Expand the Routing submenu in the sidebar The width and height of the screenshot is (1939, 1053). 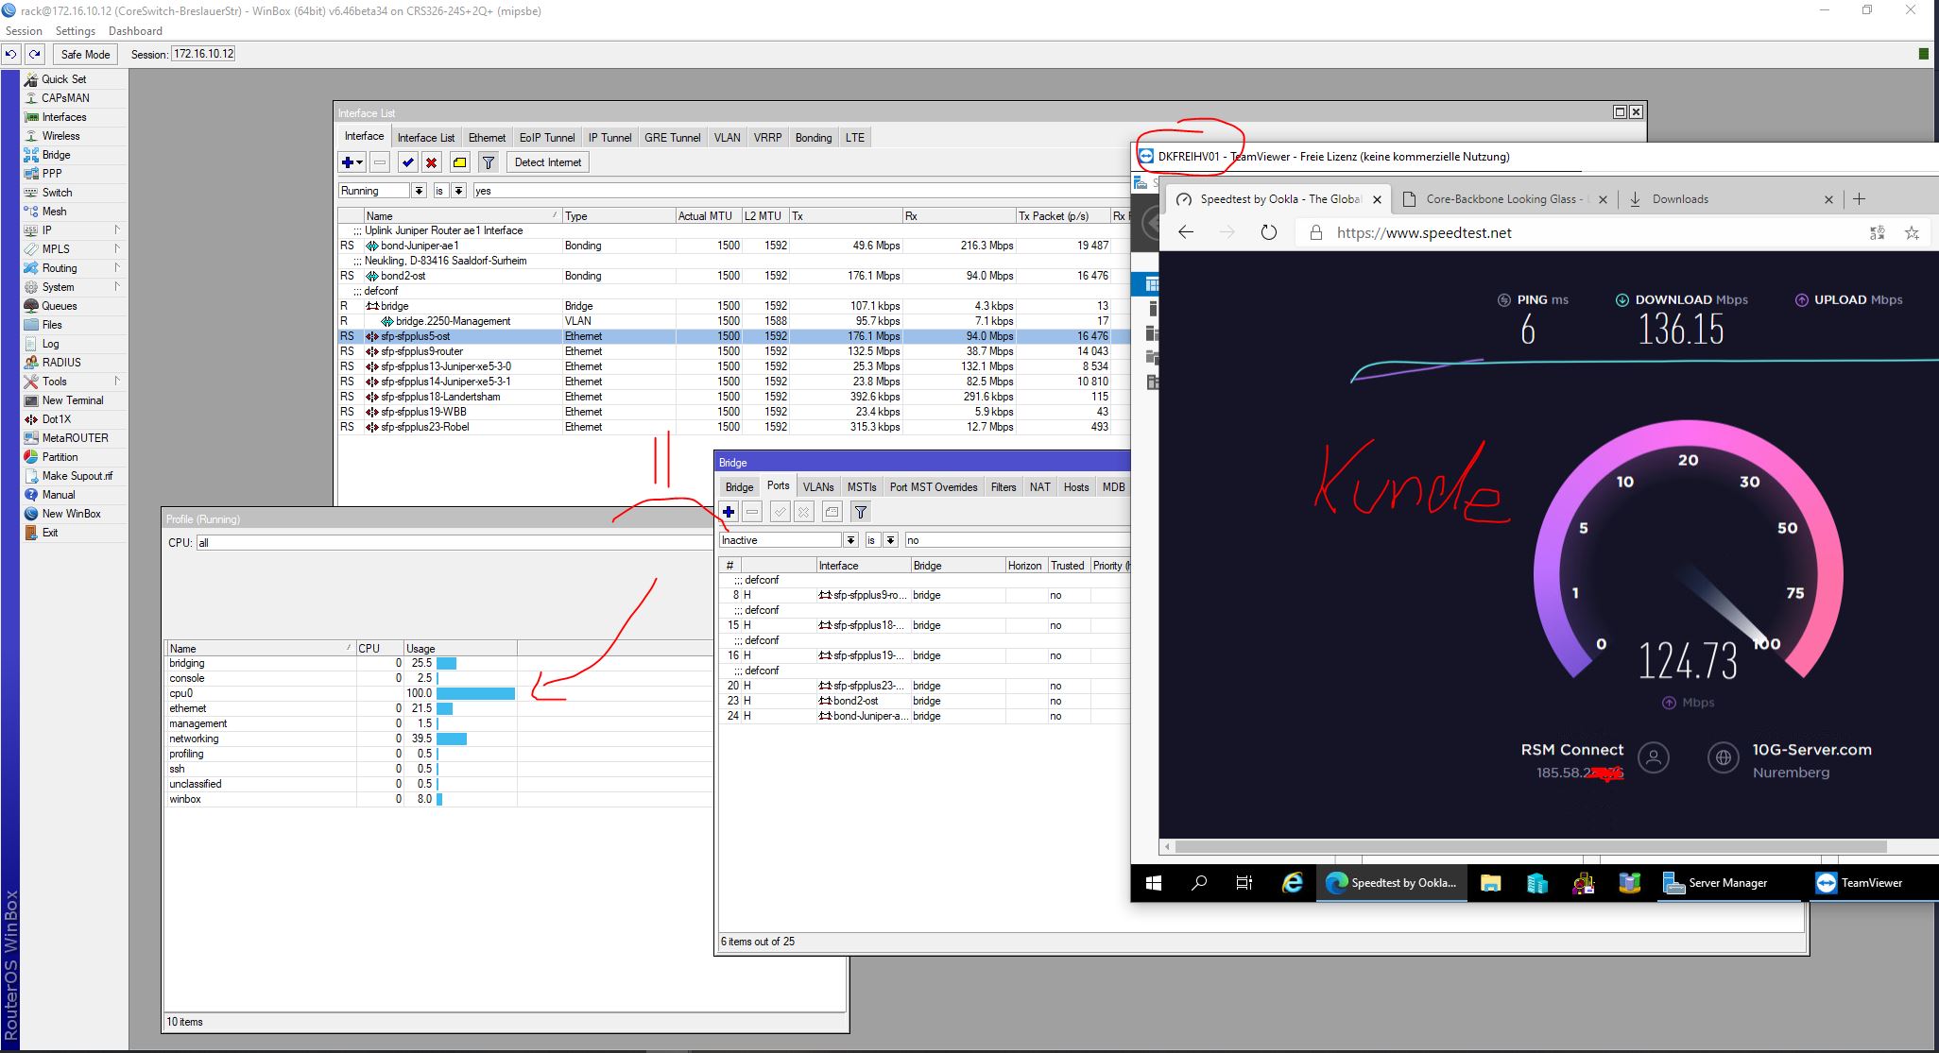tap(117, 268)
